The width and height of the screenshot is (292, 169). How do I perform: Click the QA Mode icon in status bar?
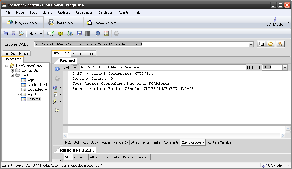tap(265, 165)
